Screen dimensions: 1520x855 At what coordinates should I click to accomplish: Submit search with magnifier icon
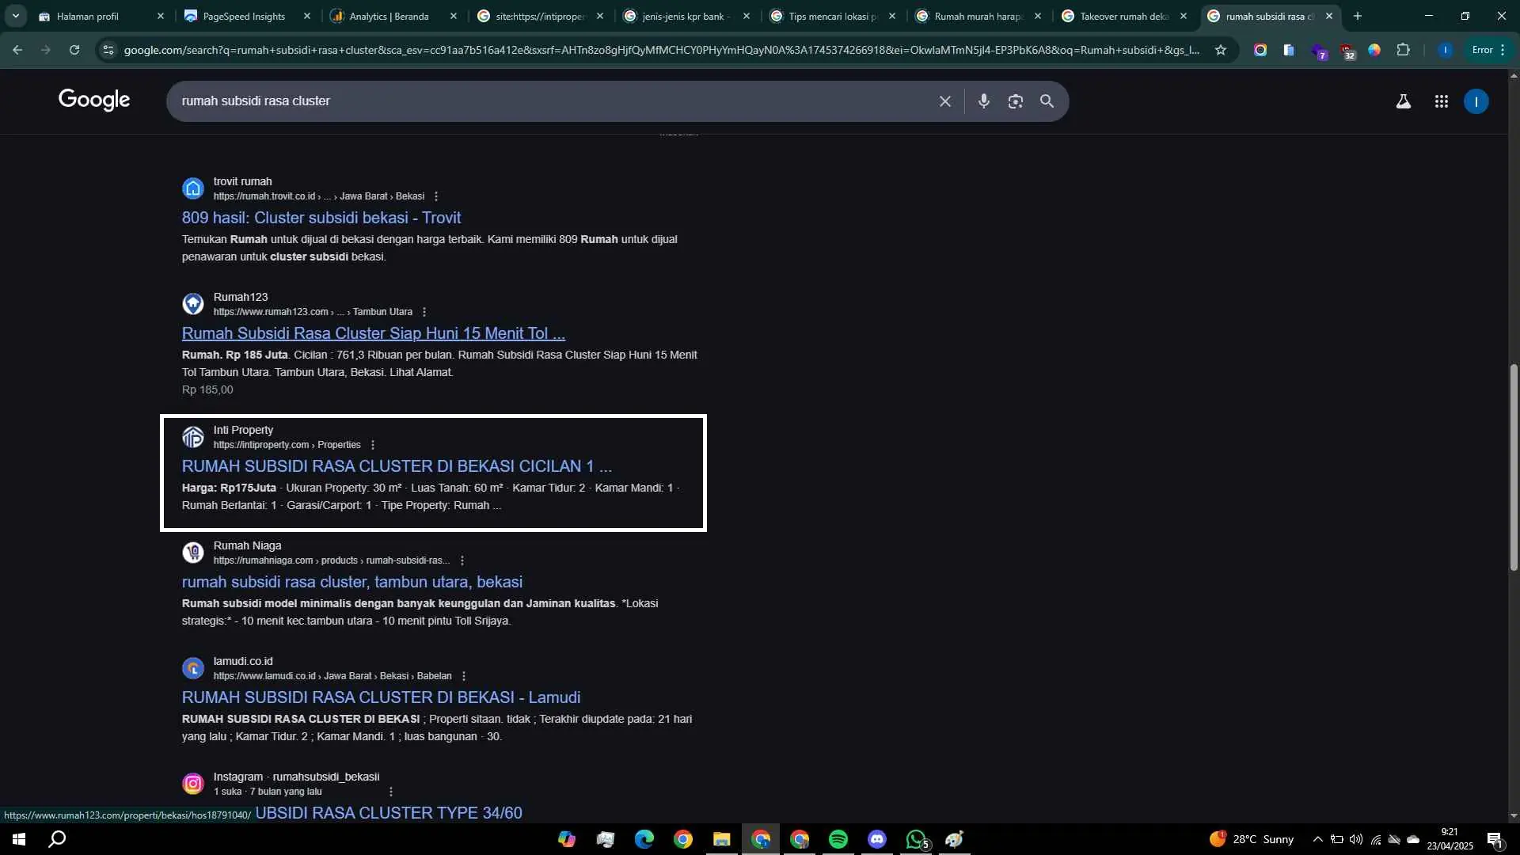pos(1047,101)
